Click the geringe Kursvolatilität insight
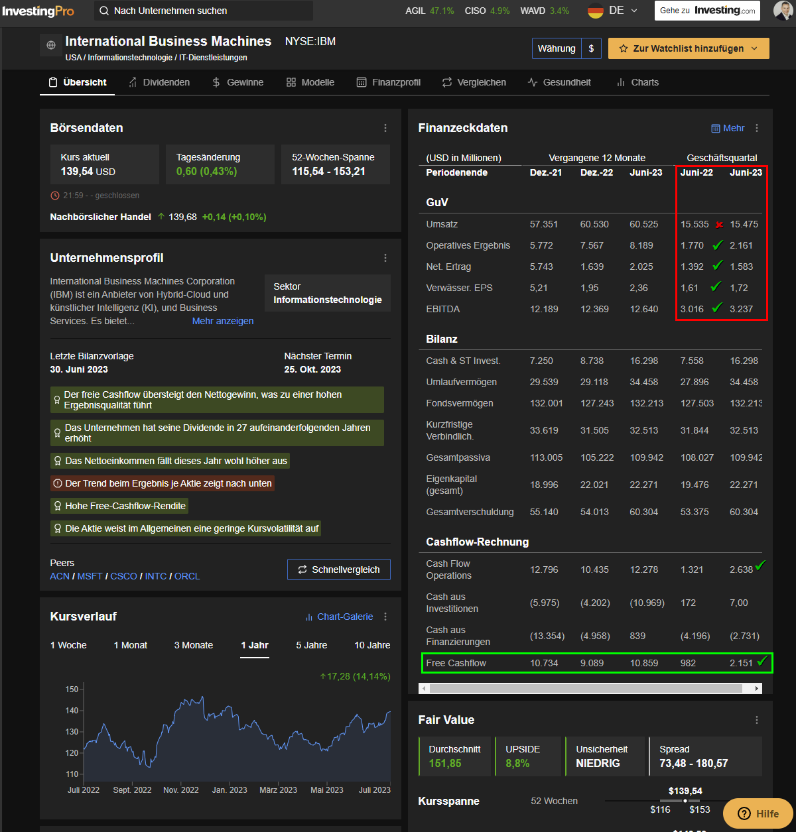This screenshot has width=796, height=832. point(186,528)
